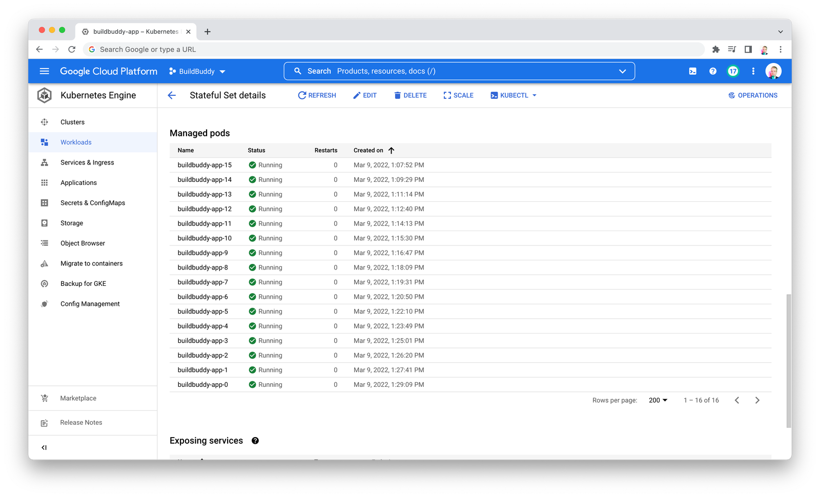Screen dimensions: 820x497
Task: Open Chrome media control icon
Action: (x=732, y=49)
